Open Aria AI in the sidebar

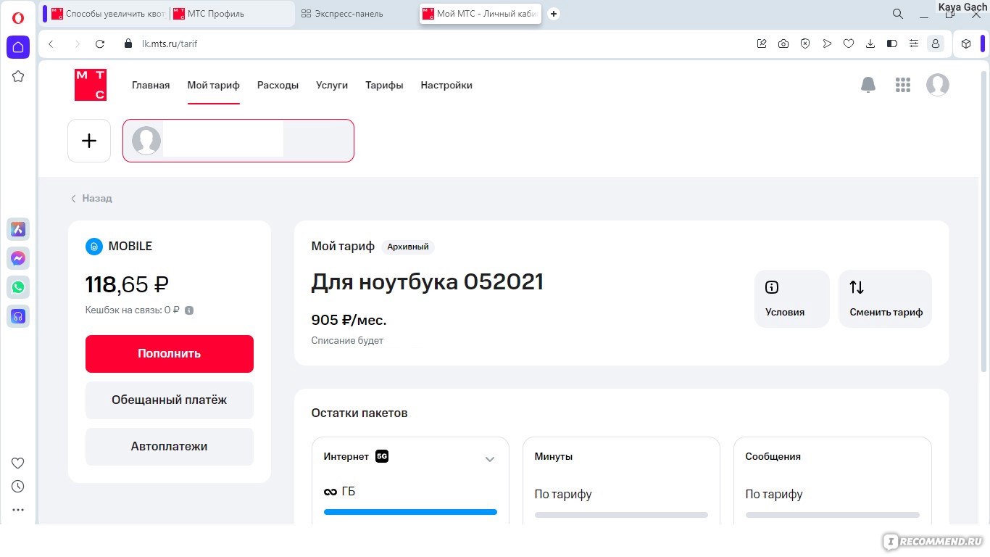pos(18,229)
